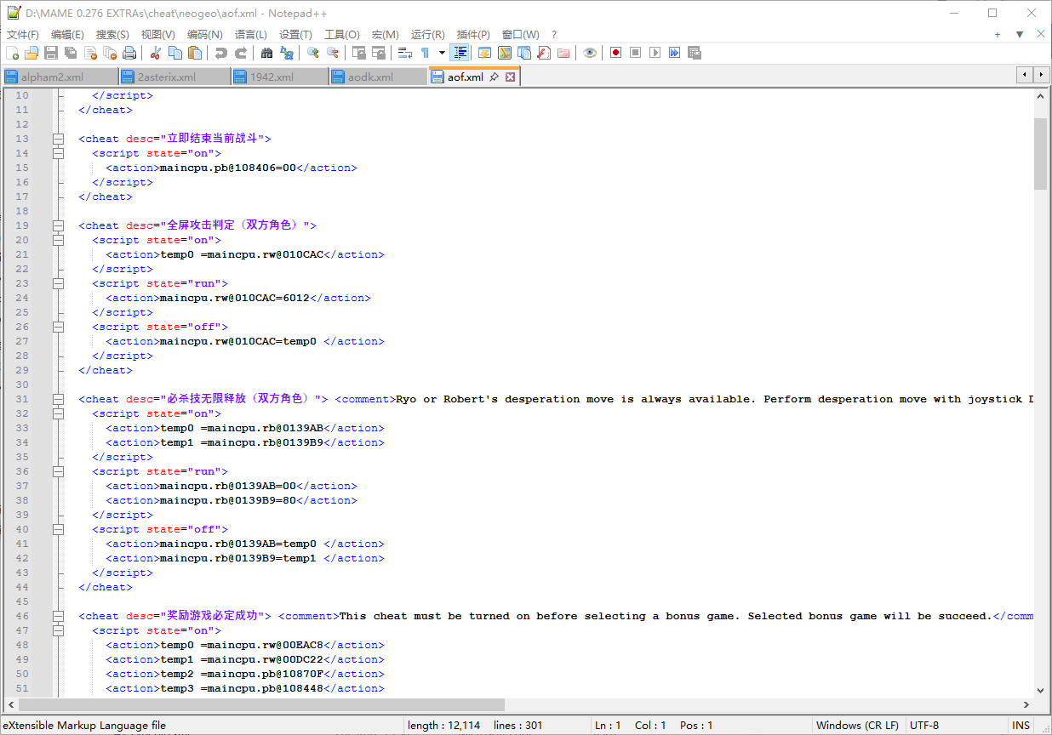
Task: Collapse script block at line 36
Action: [58, 471]
